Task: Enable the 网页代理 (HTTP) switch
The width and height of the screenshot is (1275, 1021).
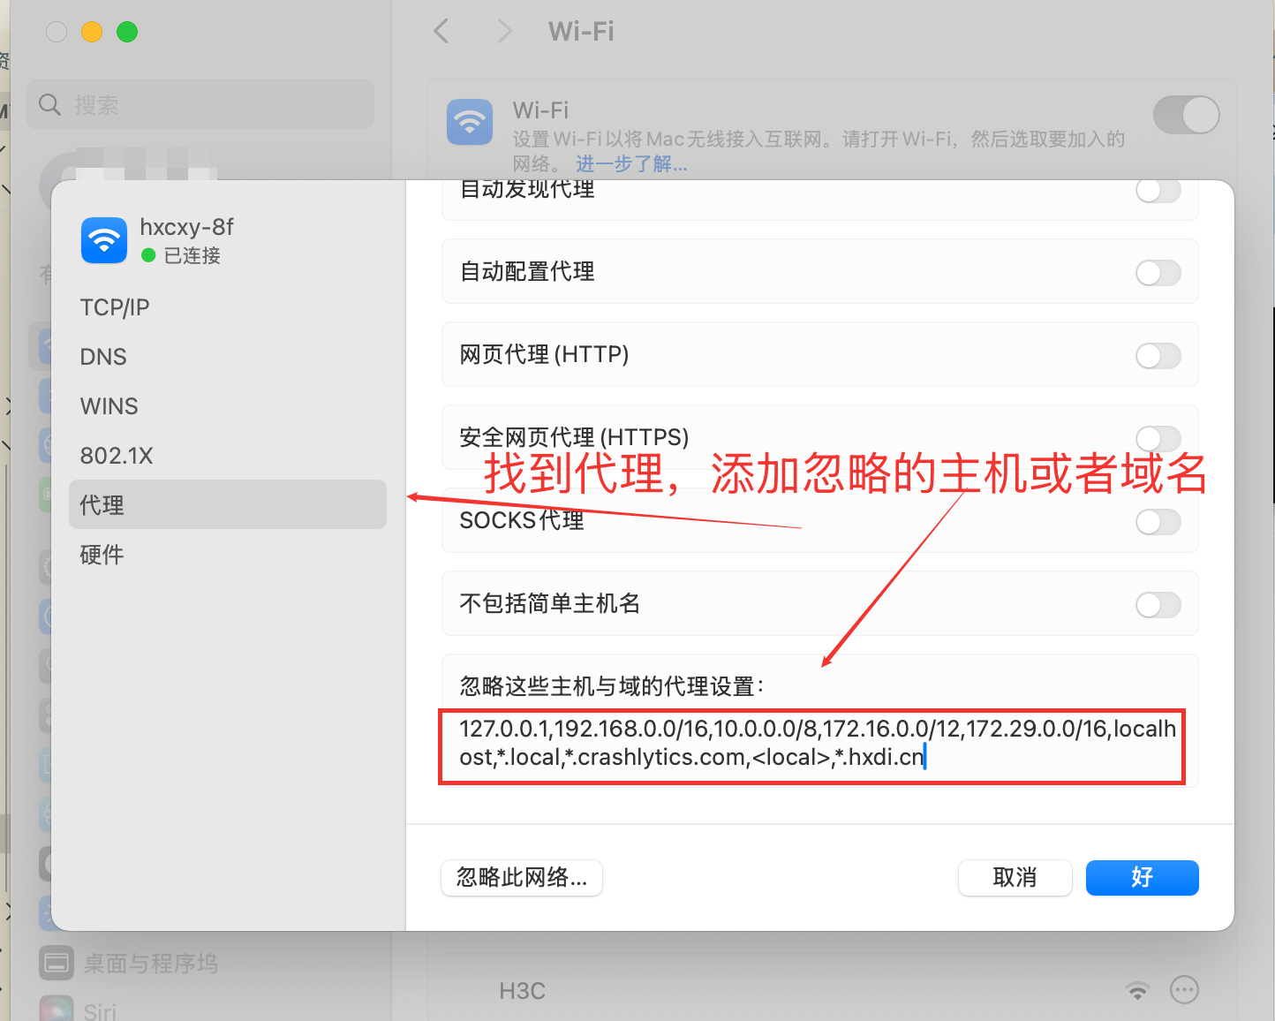Action: 1158,356
